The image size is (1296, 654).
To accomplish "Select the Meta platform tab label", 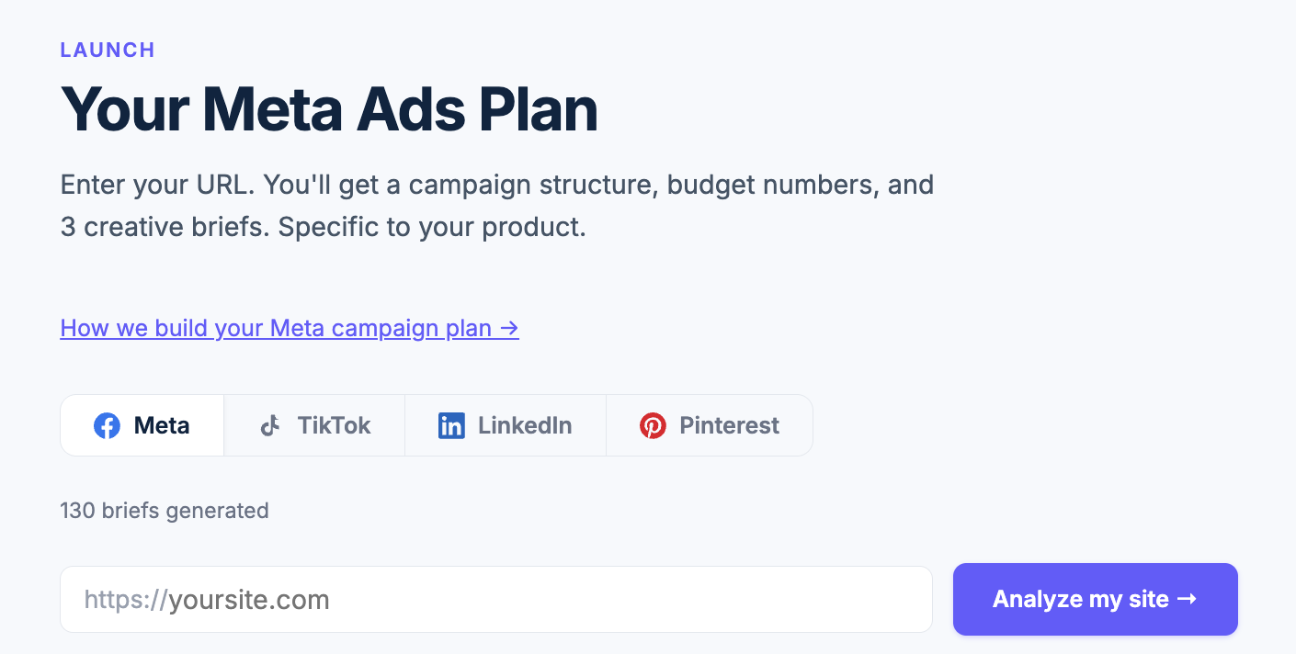I will click(x=162, y=426).
